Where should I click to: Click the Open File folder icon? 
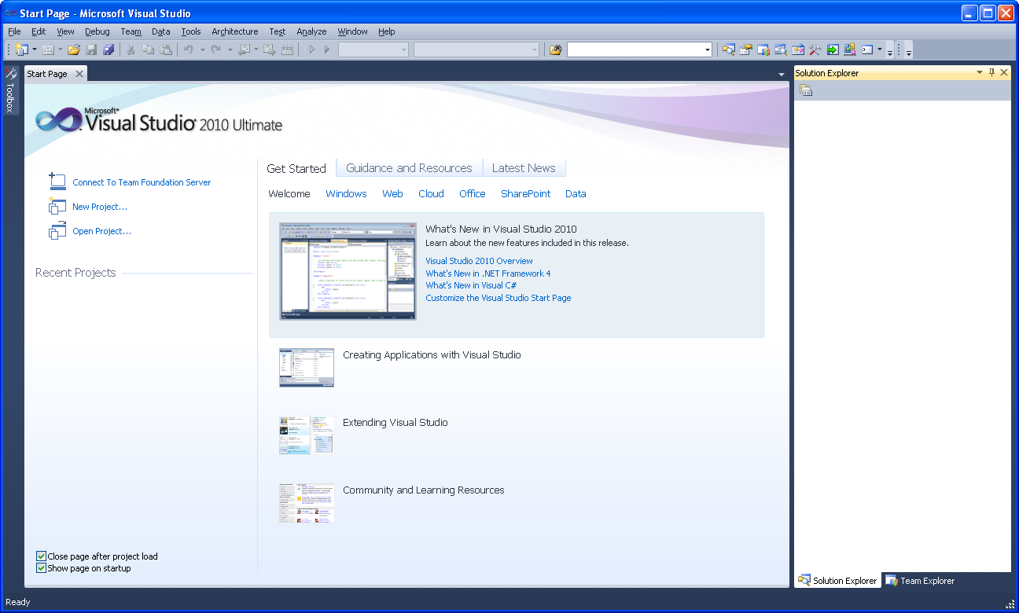pyautogui.click(x=74, y=50)
